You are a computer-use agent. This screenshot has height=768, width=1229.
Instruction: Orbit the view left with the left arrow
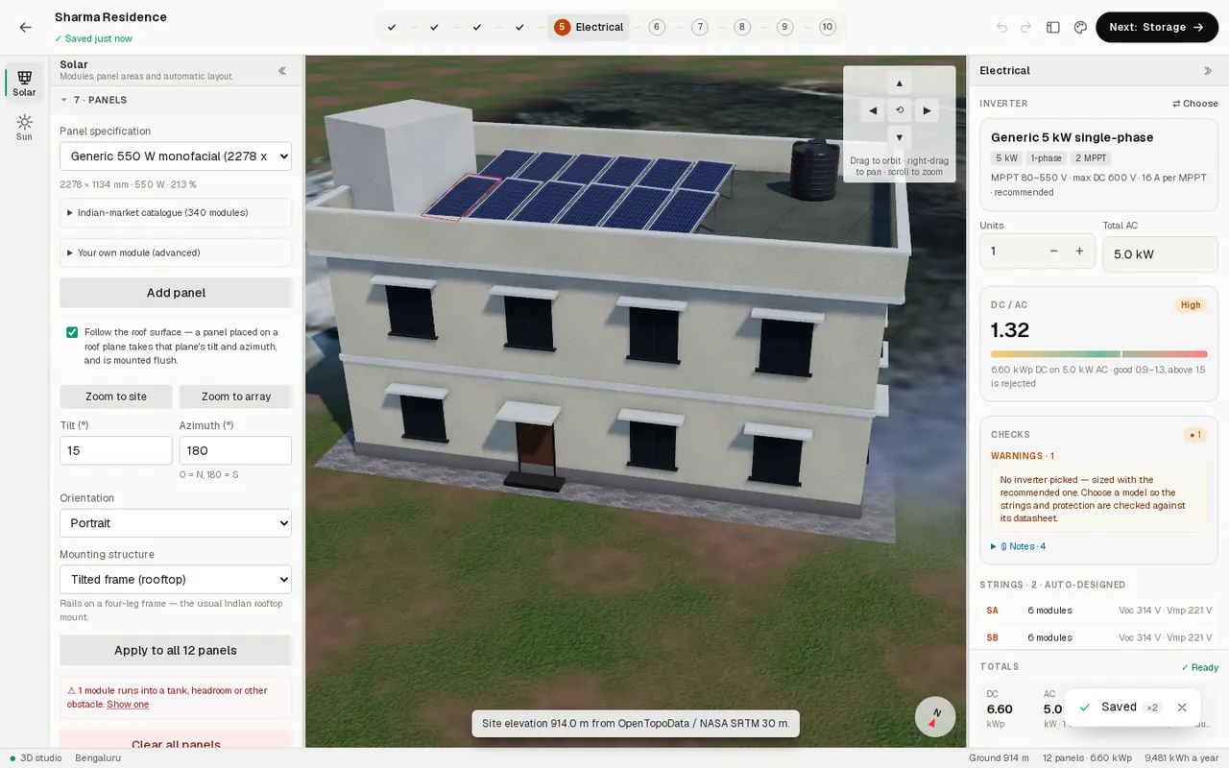click(873, 110)
